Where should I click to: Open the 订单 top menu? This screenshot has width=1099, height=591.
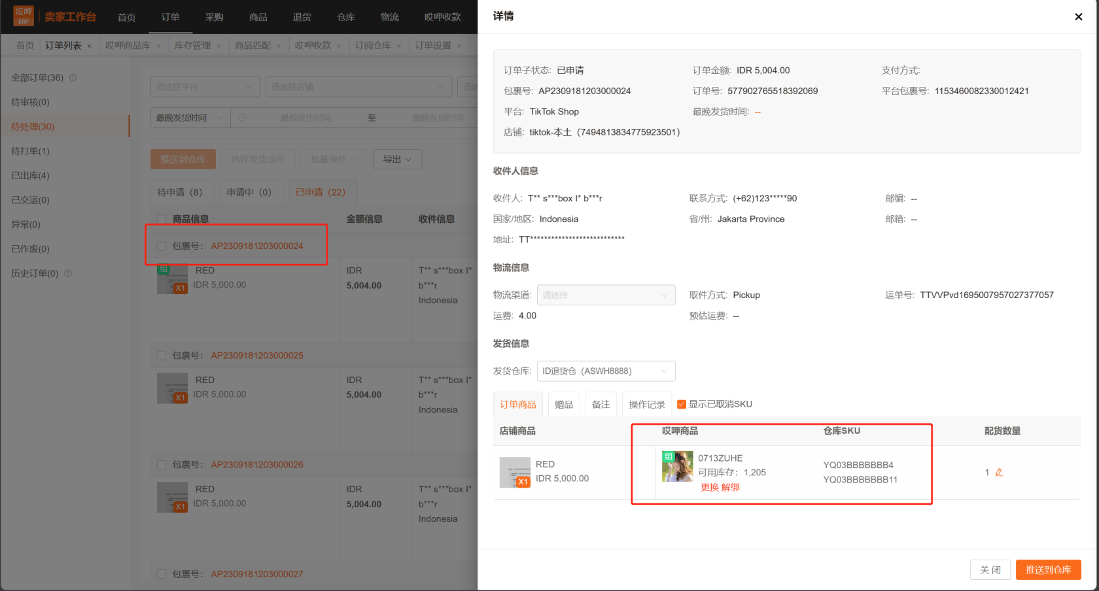pyautogui.click(x=170, y=17)
